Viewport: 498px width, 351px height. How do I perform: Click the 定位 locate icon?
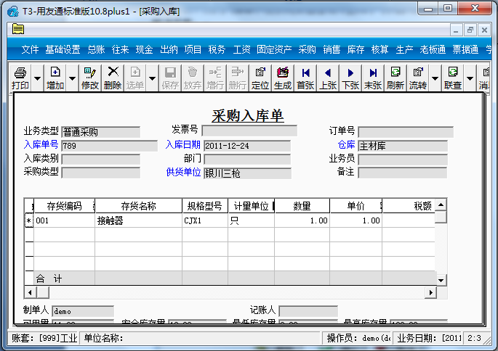[260, 78]
